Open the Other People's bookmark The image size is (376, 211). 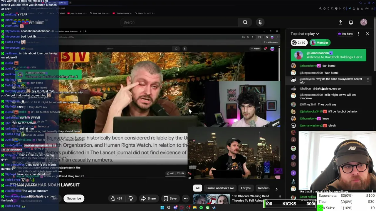point(122,13)
